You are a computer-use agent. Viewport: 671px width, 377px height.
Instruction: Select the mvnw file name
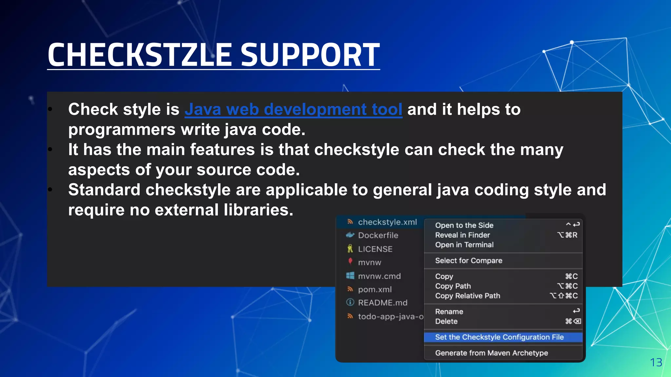coord(370,262)
